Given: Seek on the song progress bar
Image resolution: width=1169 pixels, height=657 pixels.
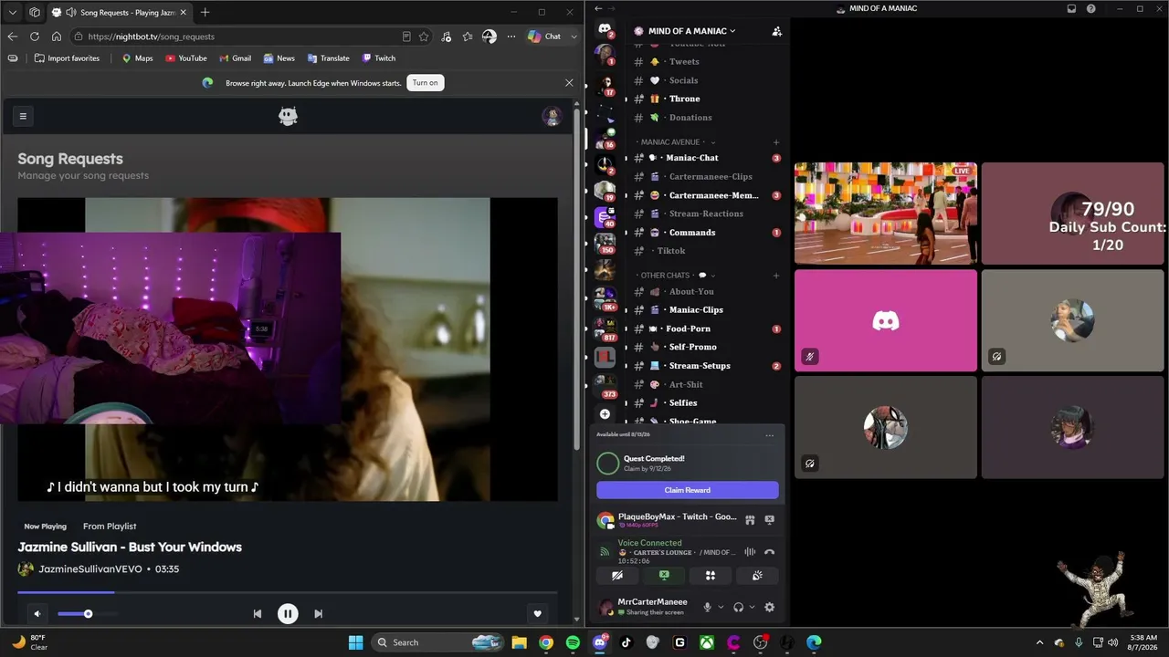Looking at the screenshot, I should pyautogui.click(x=287, y=592).
